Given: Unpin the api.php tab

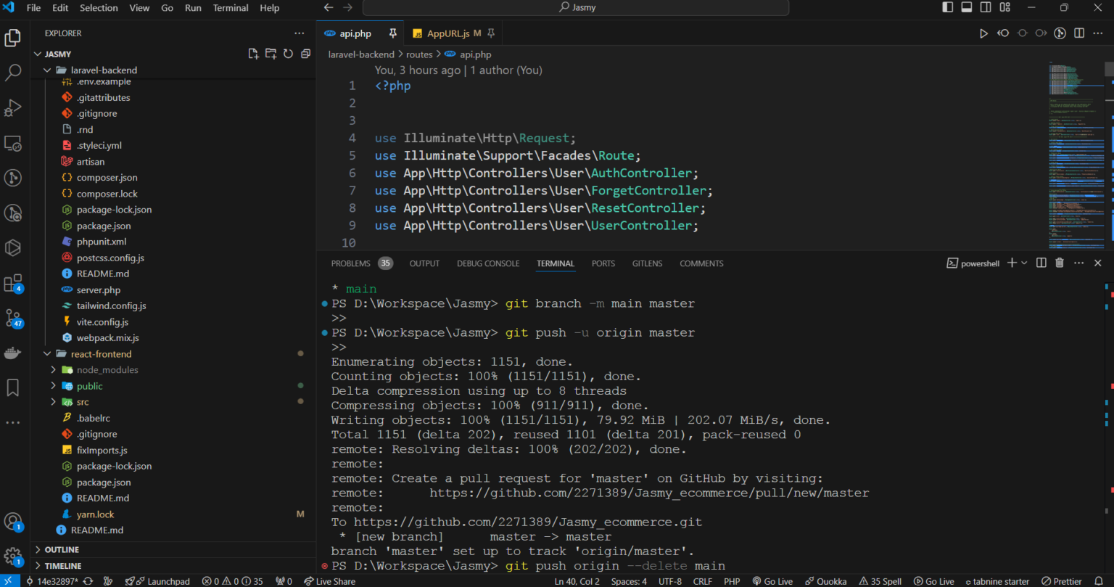Looking at the screenshot, I should point(392,33).
